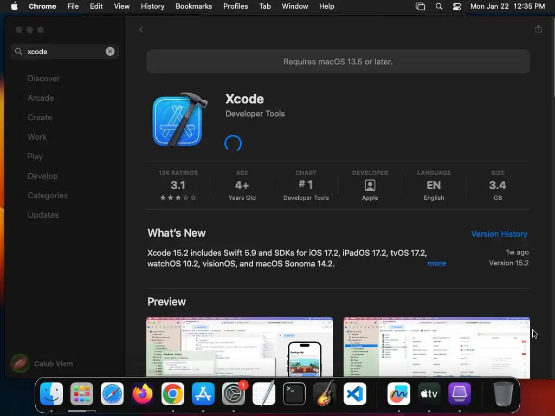
Task: Open the Edit menu
Action: point(96,6)
